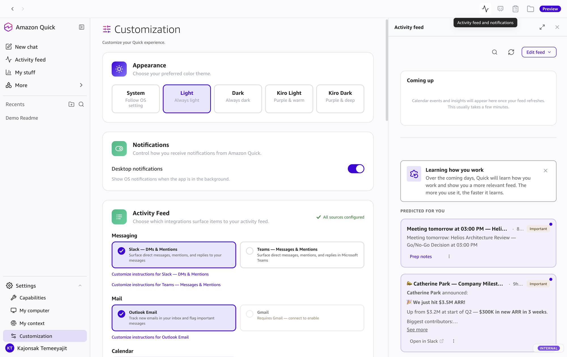The height and width of the screenshot is (357, 567).
Task: Open the Edit feed dropdown
Action: [539, 52]
